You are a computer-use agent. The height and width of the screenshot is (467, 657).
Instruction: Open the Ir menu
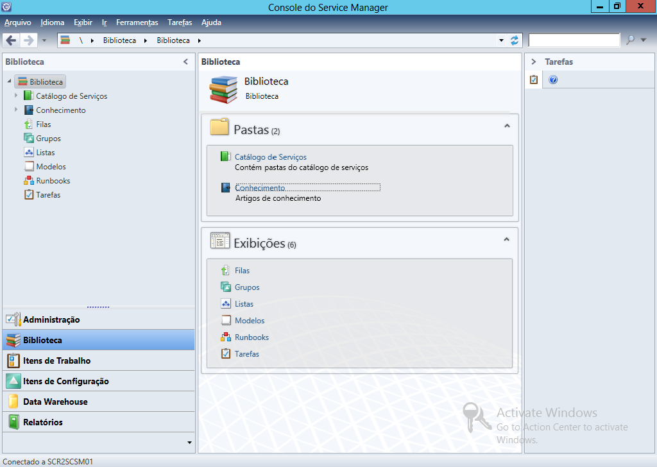105,22
